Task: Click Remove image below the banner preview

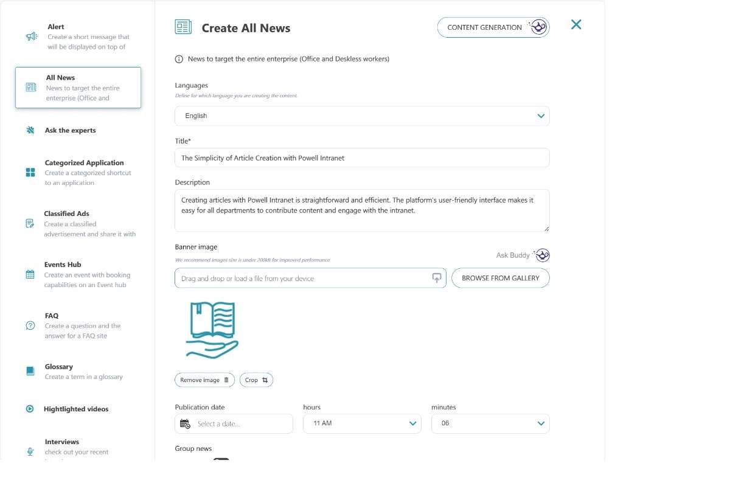Action: click(x=204, y=380)
